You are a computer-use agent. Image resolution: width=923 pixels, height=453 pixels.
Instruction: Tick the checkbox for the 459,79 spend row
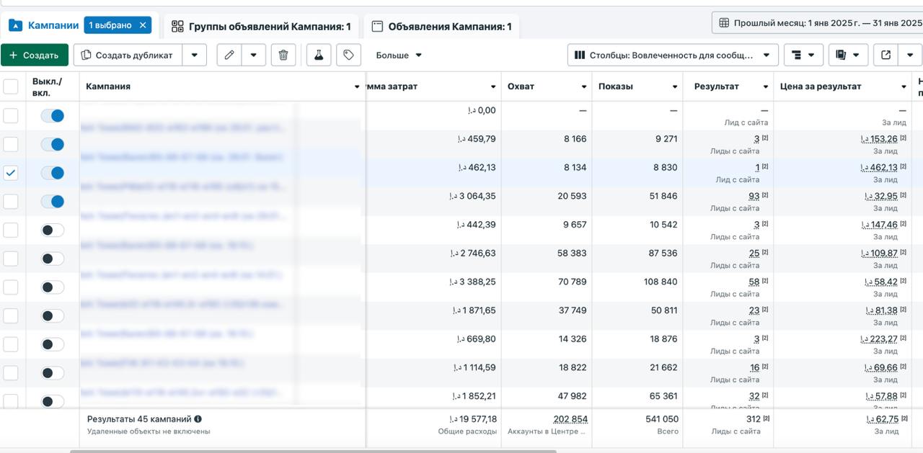click(11, 144)
